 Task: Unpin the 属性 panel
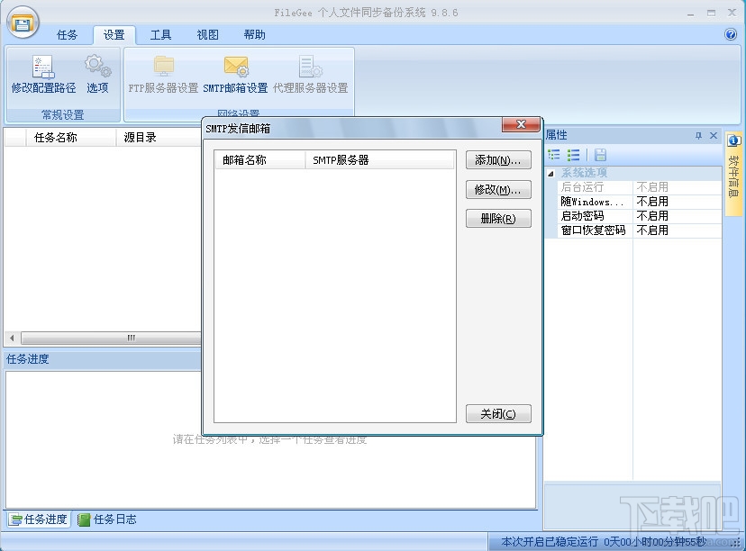(x=700, y=134)
